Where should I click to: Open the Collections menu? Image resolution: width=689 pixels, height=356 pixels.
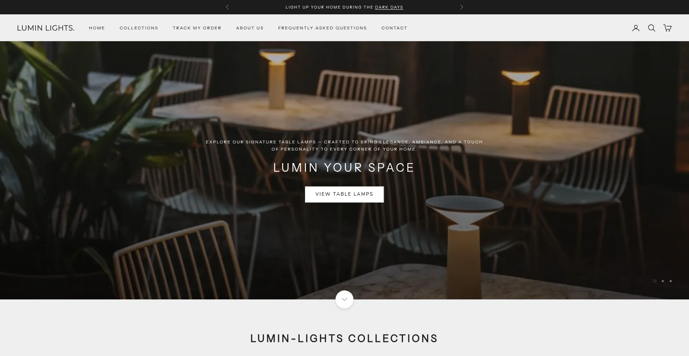coord(139,28)
